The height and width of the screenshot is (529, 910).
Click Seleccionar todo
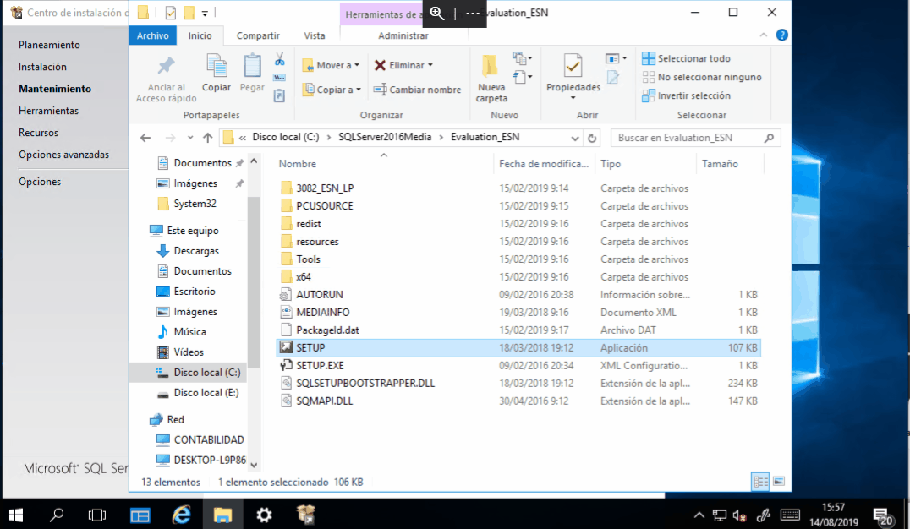[x=686, y=58]
